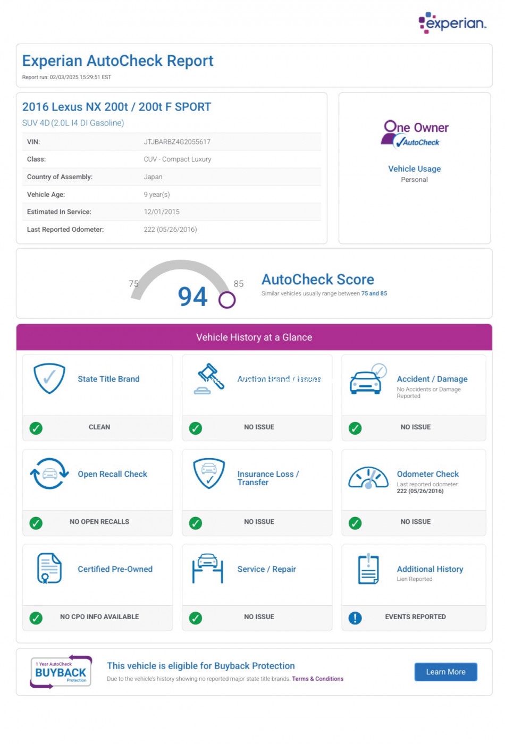Click the NO CPO INFO AVAILABLE status text
Viewport: 505px width, 744px height.
click(99, 618)
